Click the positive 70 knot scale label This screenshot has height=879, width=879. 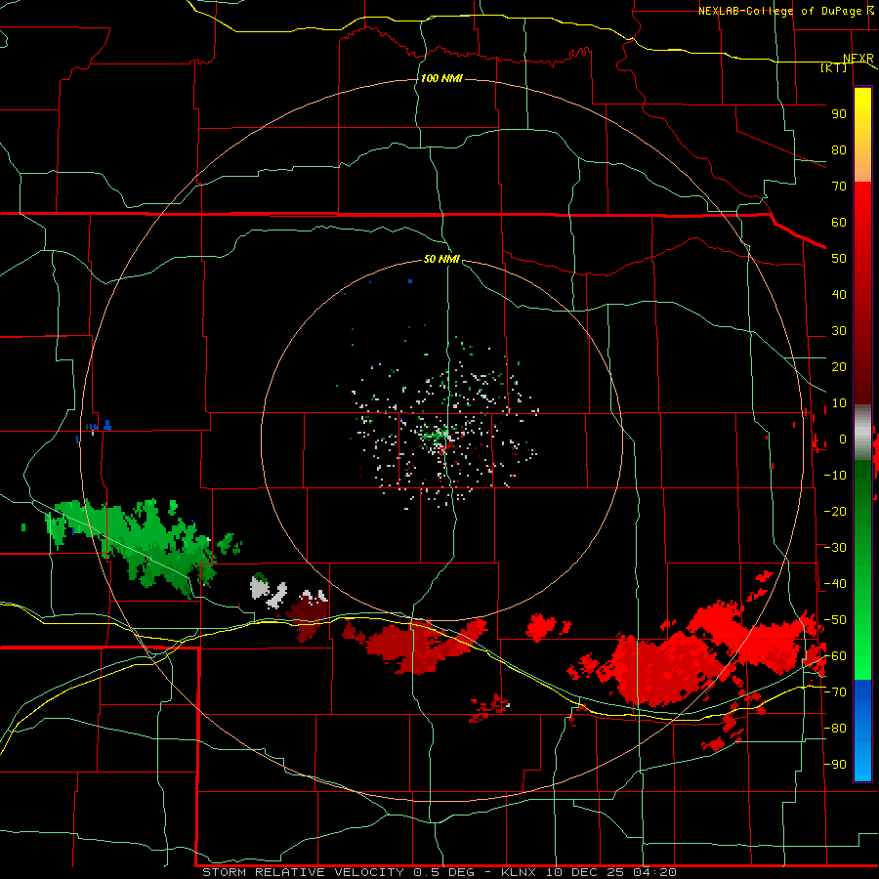[839, 187]
